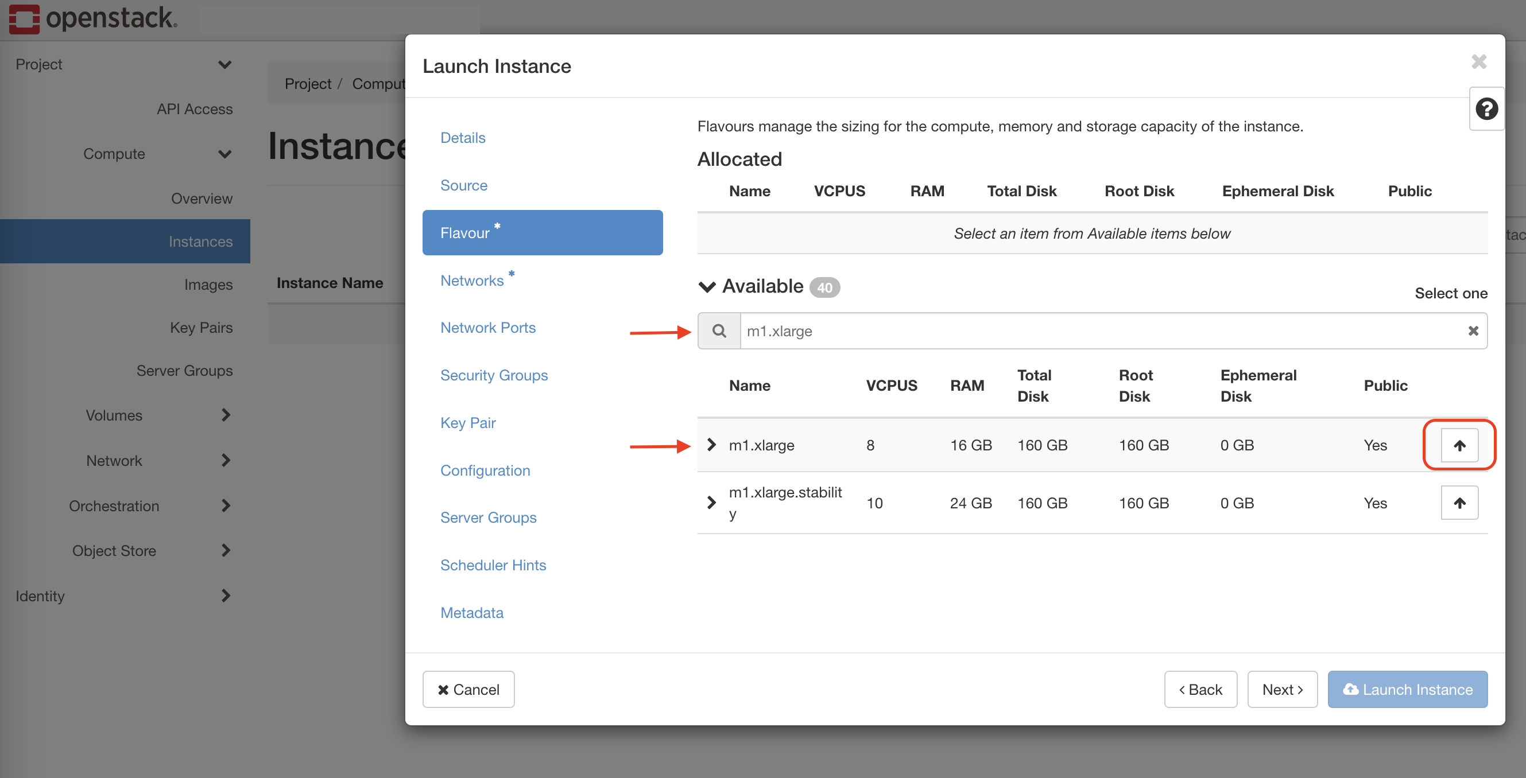
Task: Expand m1.xlarge.stability row details
Action: pos(711,503)
